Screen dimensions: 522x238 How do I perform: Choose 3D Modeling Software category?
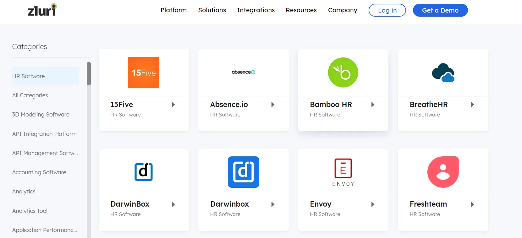pyautogui.click(x=41, y=114)
